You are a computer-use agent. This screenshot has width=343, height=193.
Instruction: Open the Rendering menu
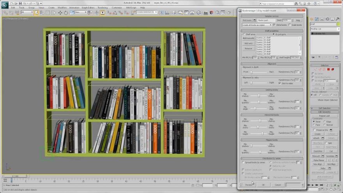tap(103, 7)
